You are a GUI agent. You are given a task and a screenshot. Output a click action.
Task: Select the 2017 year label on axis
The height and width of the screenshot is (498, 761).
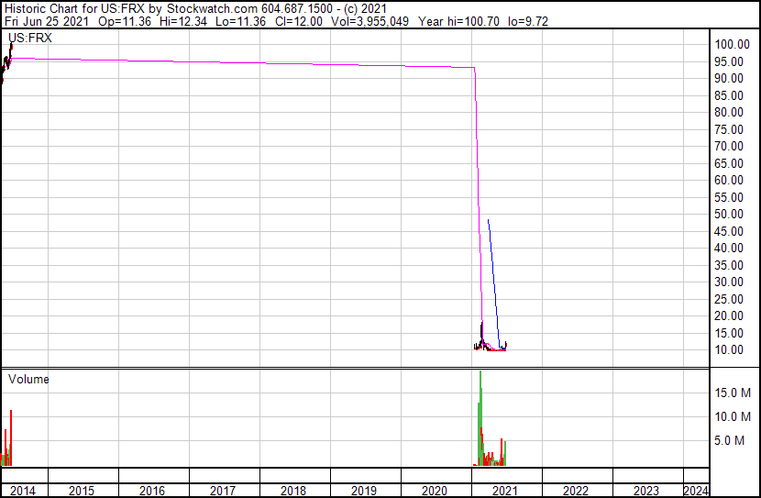pyautogui.click(x=223, y=491)
